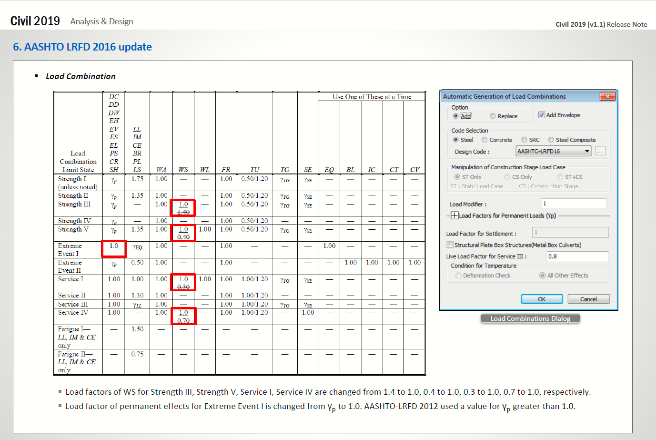Open the Design Code AASHTO-LRFD16 dropdown

click(x=554, y=151)
